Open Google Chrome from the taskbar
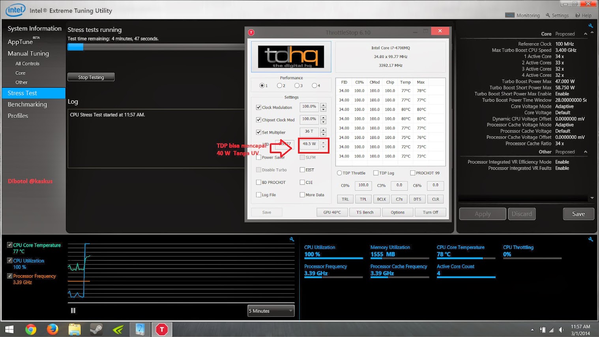The width and height of the screenshot is (599, 337). coord(31,329)
